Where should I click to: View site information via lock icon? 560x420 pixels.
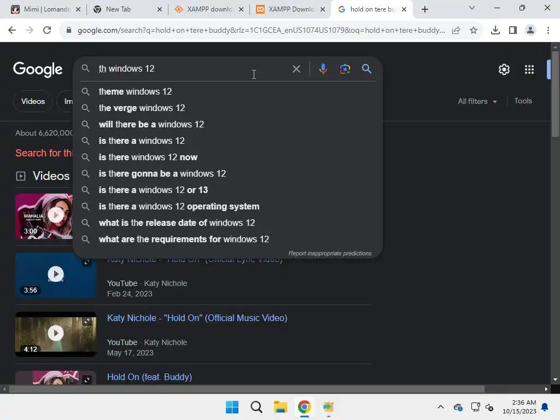pyautogui.click(x=69, y=31)
